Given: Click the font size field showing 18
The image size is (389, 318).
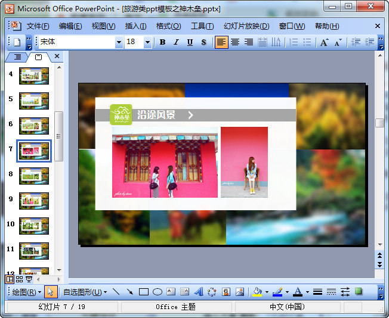Looking at the screenshot, I should [x=134, y=42].
